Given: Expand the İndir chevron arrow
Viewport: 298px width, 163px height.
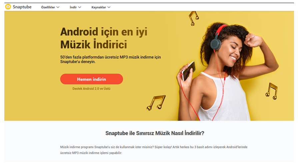Looking at the screenshot, I should pos(80,7).
